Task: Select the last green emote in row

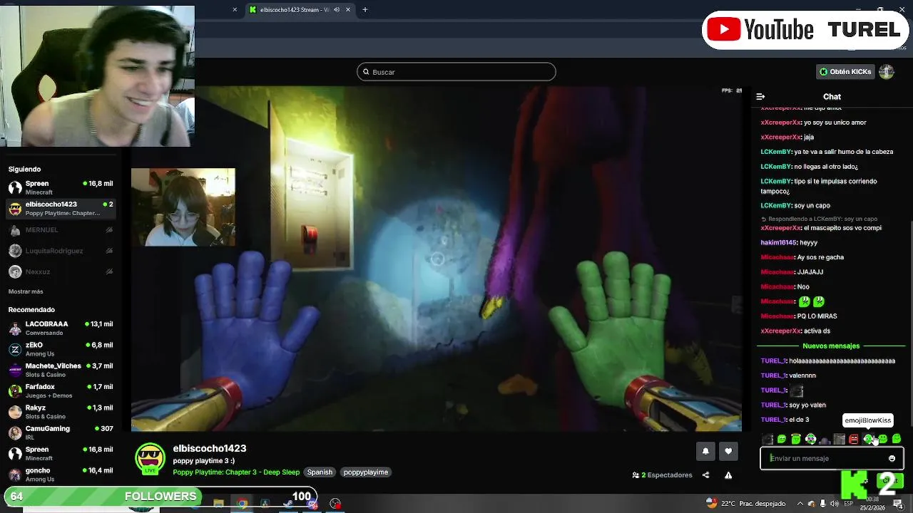Action: [x=897, y=439]
